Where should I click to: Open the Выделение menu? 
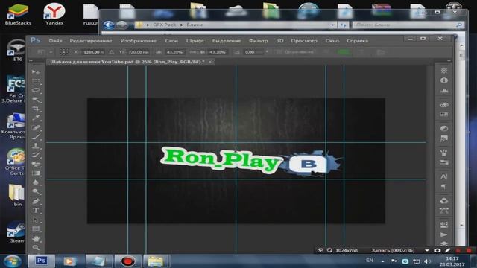coord(227,41)
